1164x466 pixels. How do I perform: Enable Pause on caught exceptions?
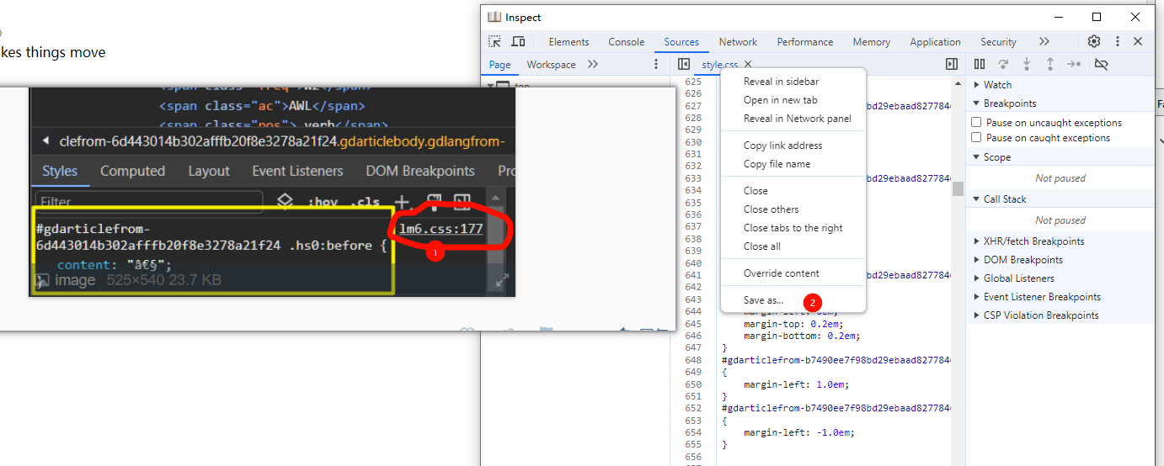(x=977, y=138)
